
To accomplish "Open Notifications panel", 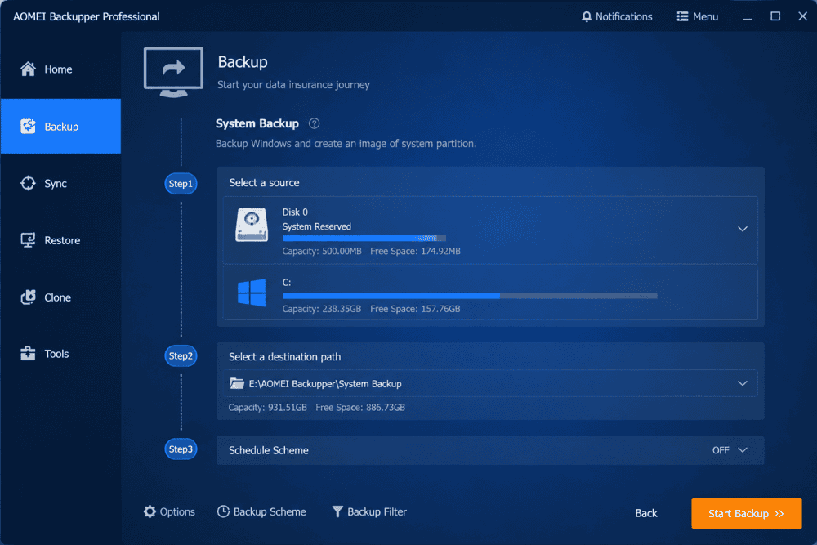I will 617,16.
